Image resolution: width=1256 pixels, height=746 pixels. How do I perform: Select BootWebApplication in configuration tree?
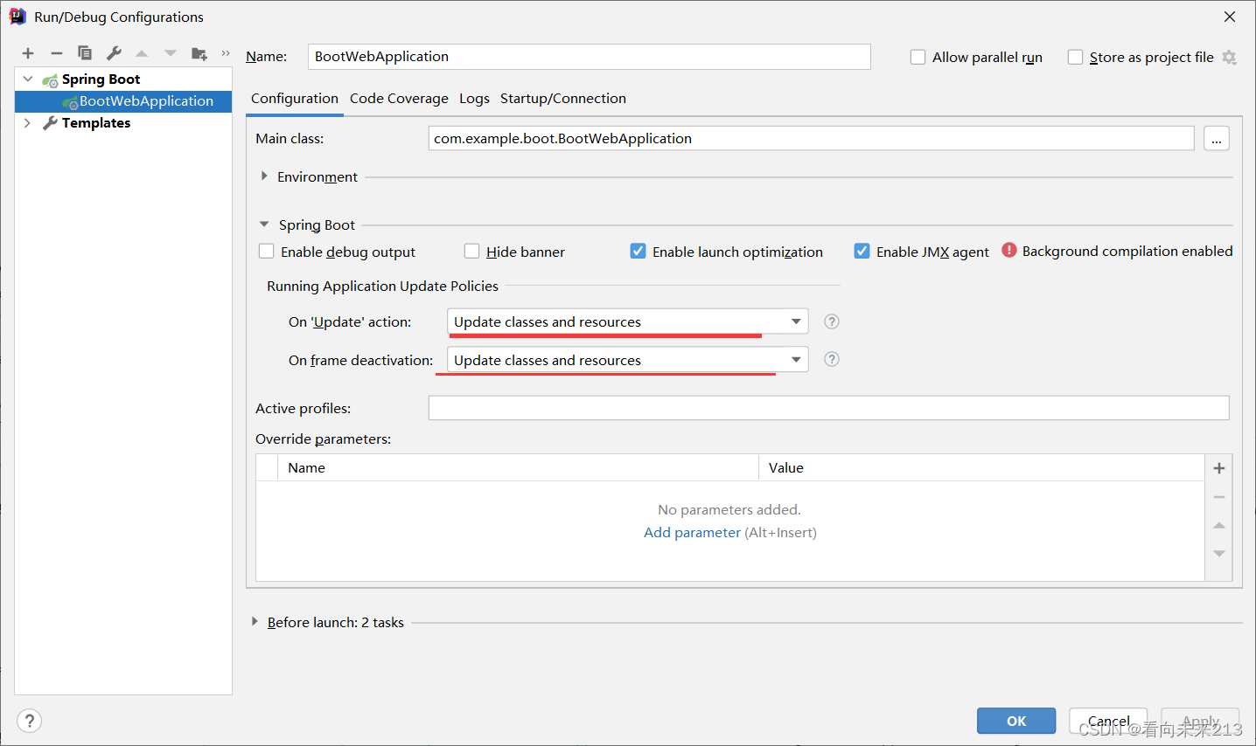(123, 101)
